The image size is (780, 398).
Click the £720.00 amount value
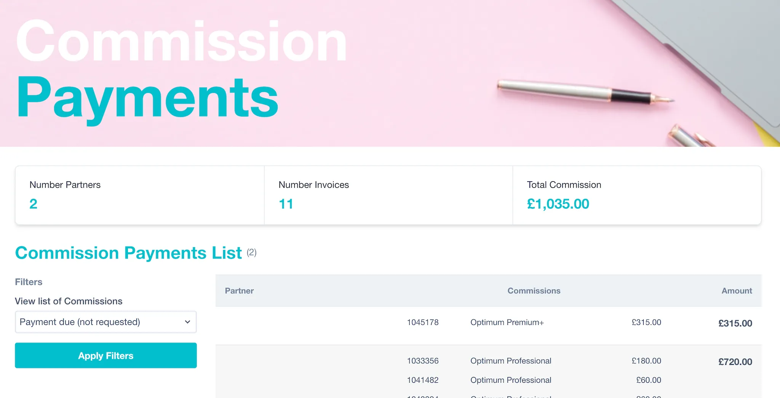pos(735,362)
